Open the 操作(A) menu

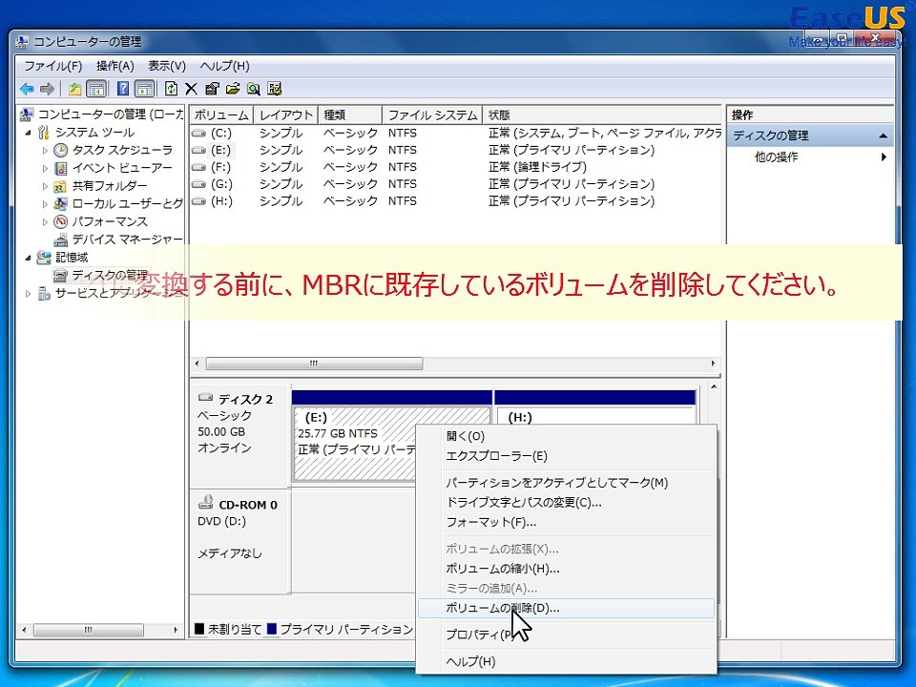pyautogui.click(x=115, y=66)
